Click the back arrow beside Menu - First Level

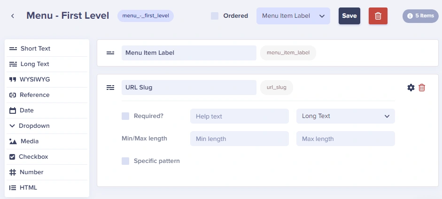point(12,16)
